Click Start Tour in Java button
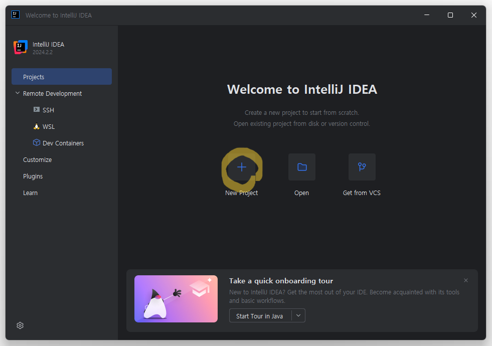Screen dimensions: 492x346 coord(260,316)
